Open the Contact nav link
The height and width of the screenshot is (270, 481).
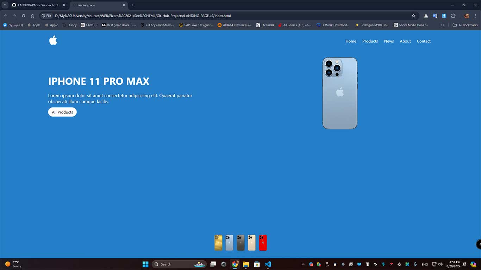pos(424,41)
